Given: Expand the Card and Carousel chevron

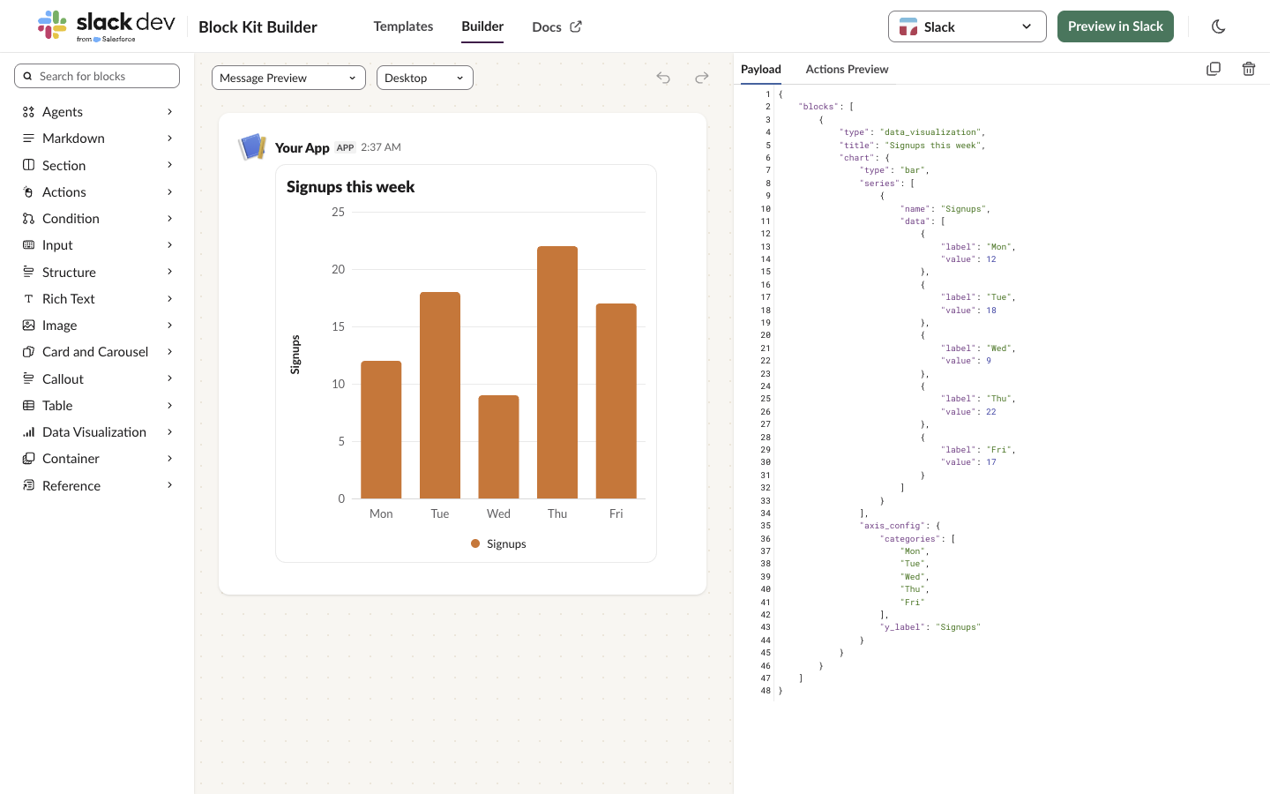Looking at the screenshot, I should pos(170,352).
